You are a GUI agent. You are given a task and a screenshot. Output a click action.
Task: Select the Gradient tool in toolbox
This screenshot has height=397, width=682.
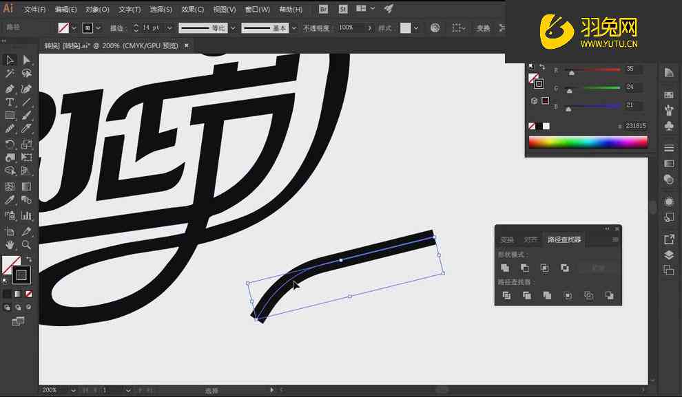pyautogui.click(x=26, y=186)
